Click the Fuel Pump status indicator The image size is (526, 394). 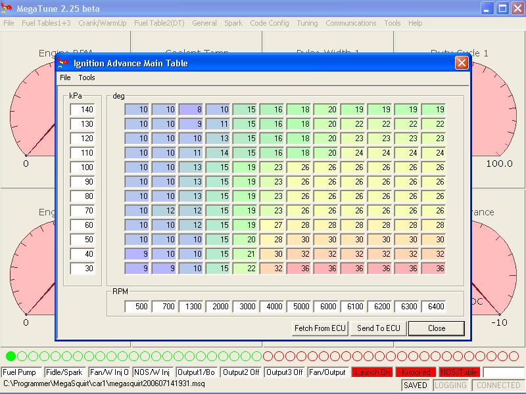point(22,372)
